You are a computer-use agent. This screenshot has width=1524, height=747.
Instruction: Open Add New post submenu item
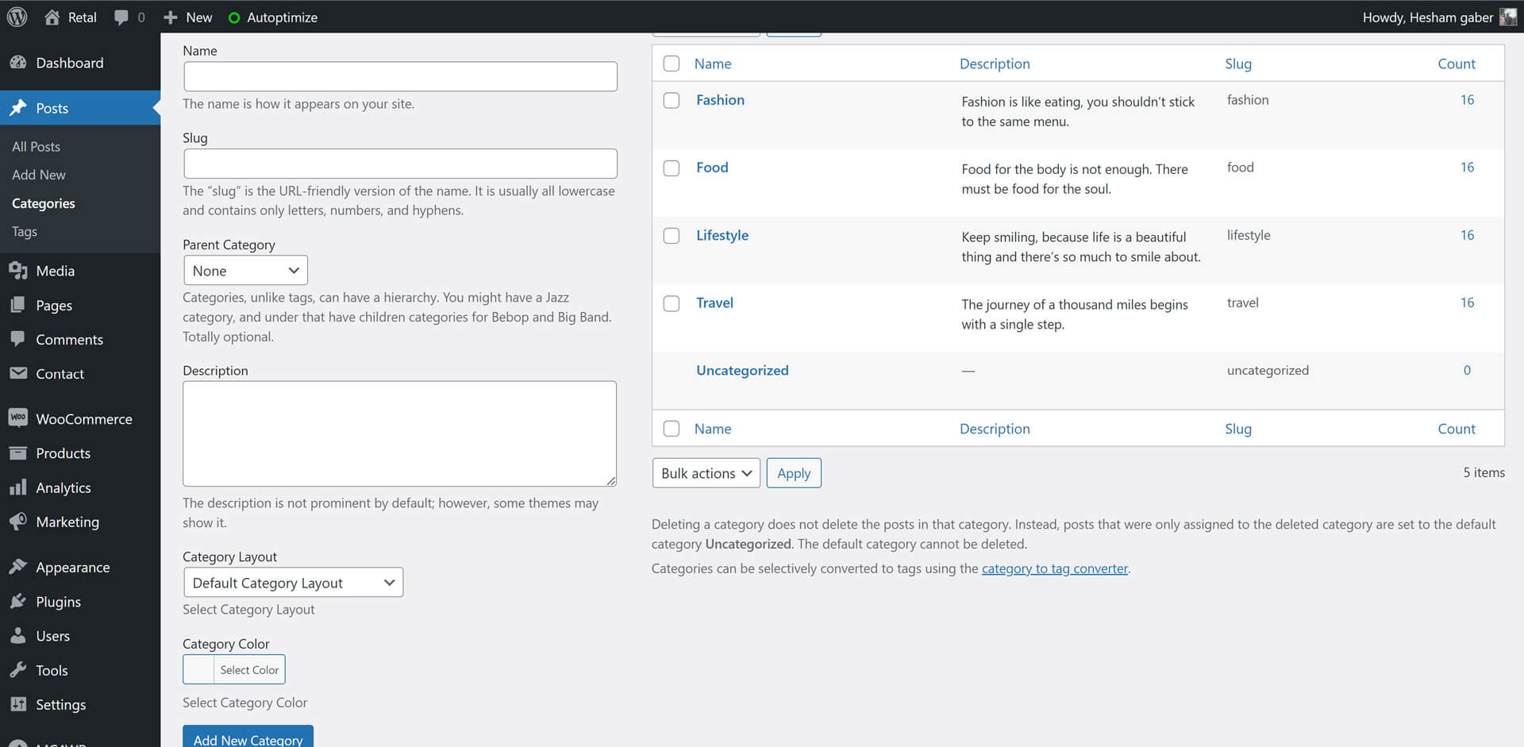click(x=39, y=175)
